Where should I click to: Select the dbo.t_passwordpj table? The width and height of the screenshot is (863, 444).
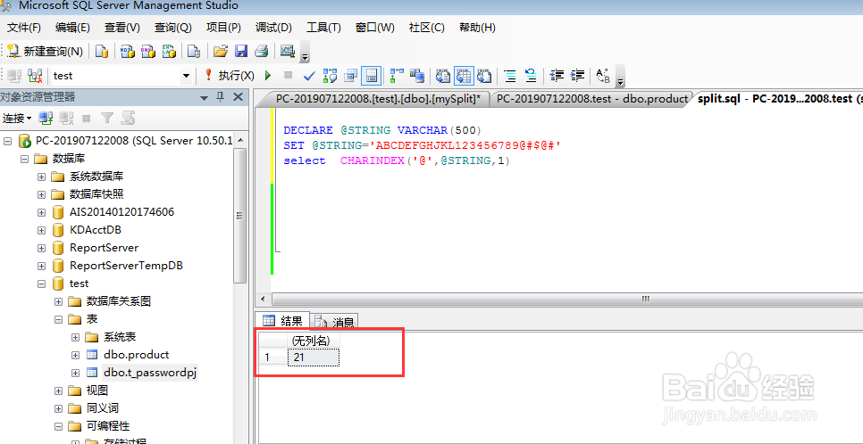coord(150,373)
